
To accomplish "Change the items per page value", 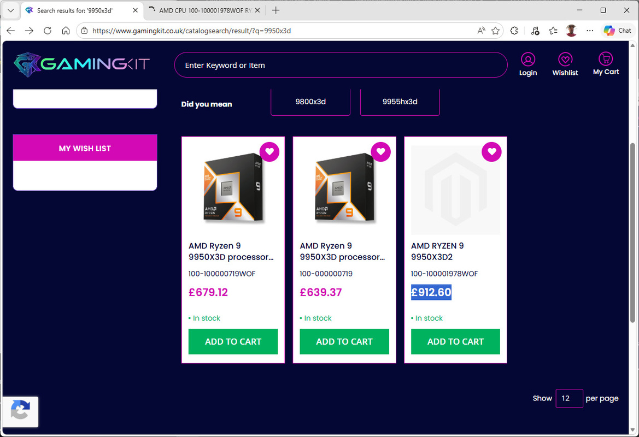I will coord(569,398).
